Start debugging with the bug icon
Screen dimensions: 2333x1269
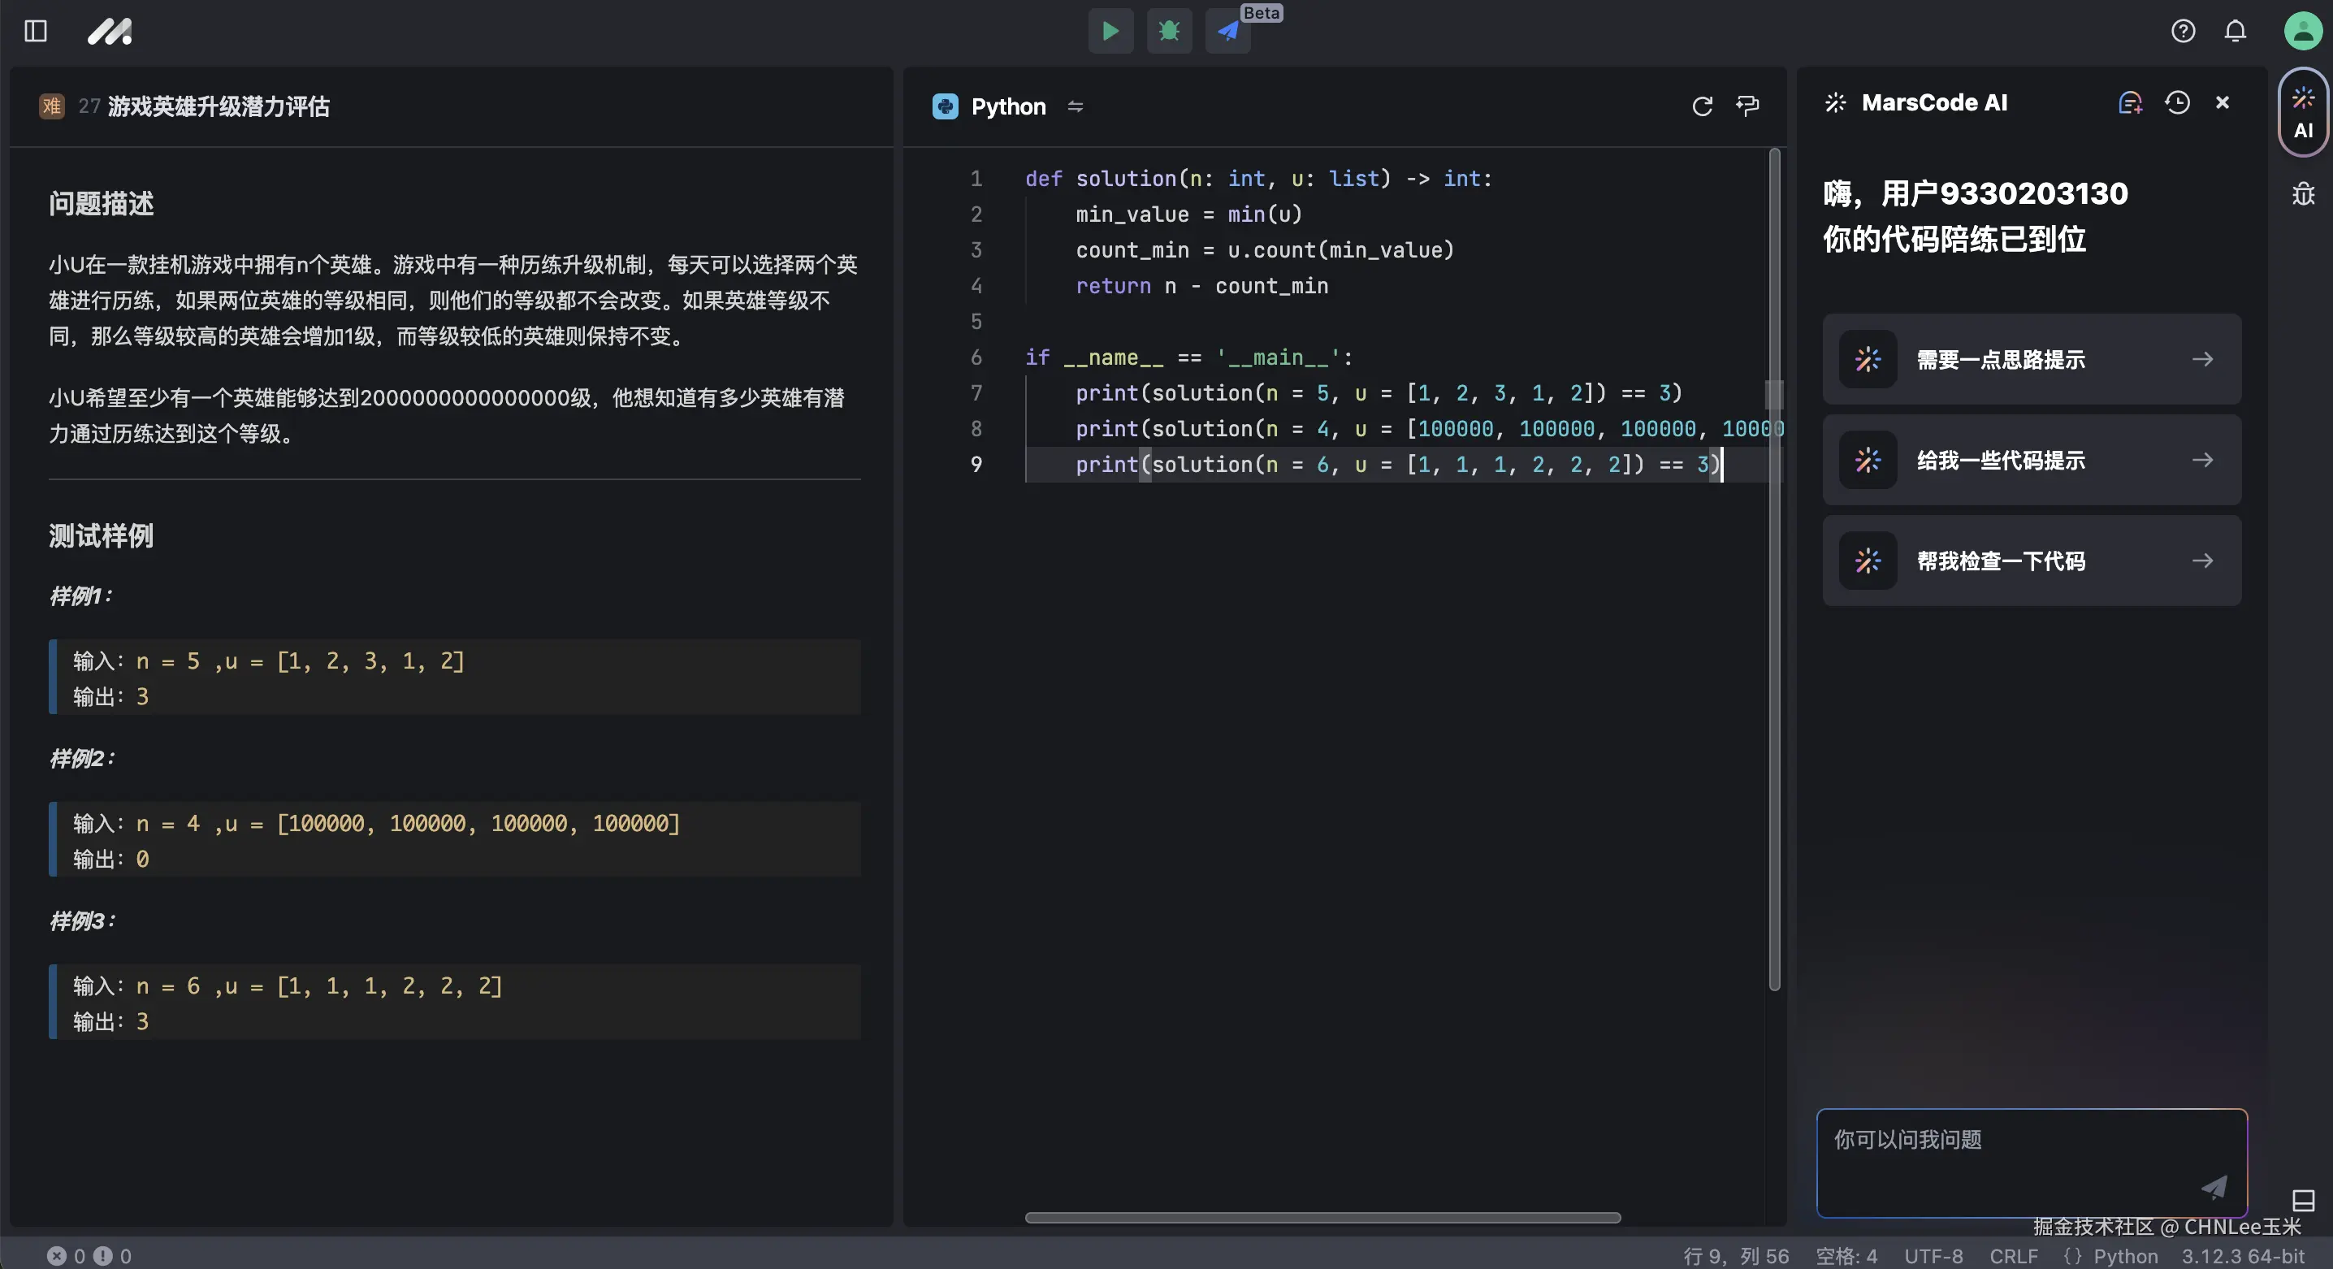(1168, 32)
